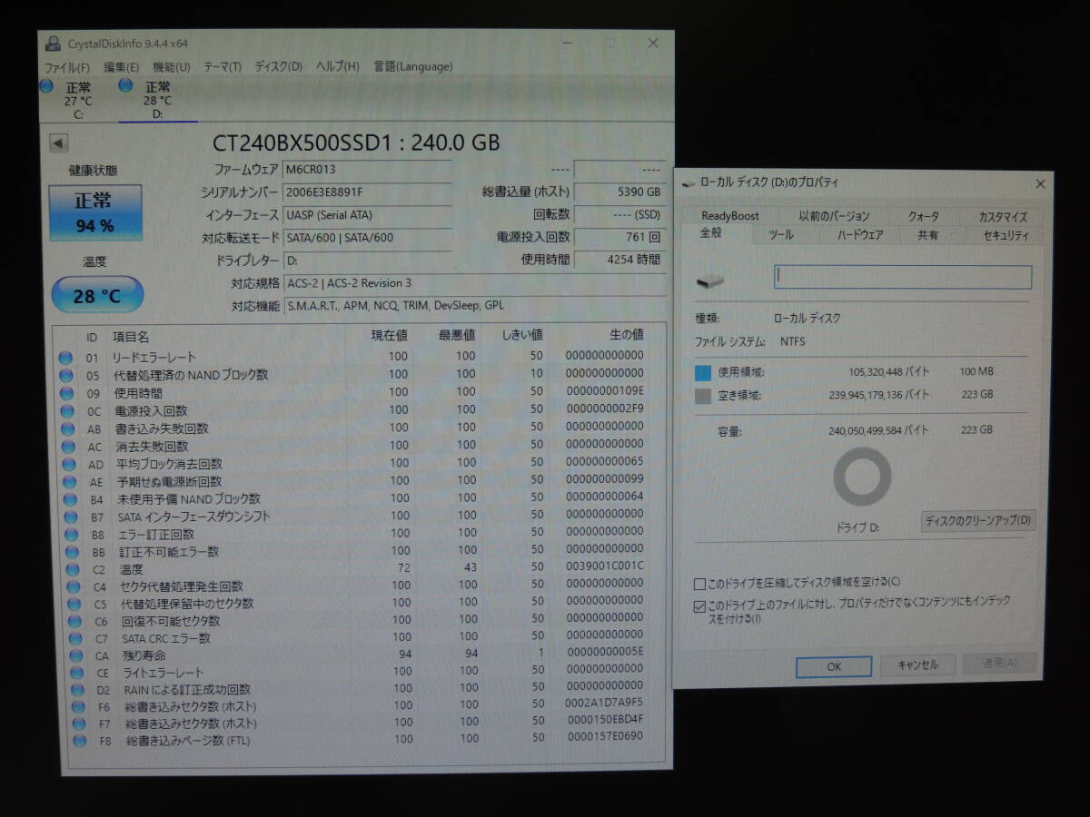Viewport: 1090px width, 817px height.
Task: Switch to the クォータ tab
Action: pyautogui.click(x=925, y=217)
